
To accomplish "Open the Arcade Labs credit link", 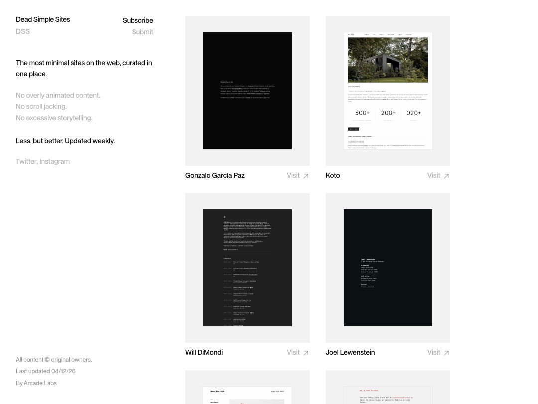I will click(40, 383).
